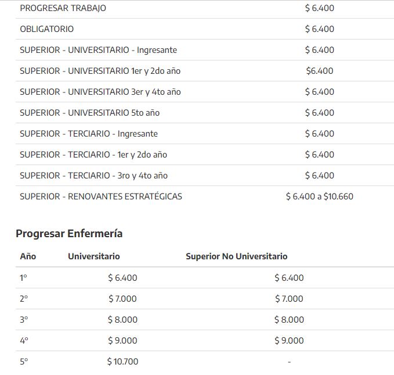Click the $ 6.400 a $10.660 amount
394x375 pixels.
pos(319,197)
